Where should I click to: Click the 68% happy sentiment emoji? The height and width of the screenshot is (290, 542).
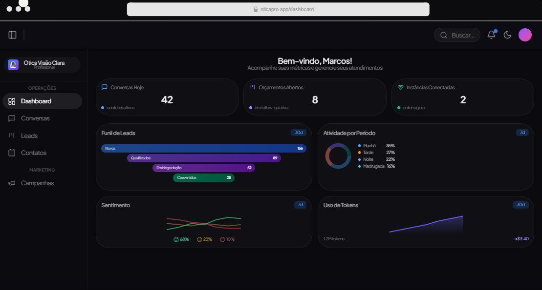pyautogui.click(x=176, y=239)
